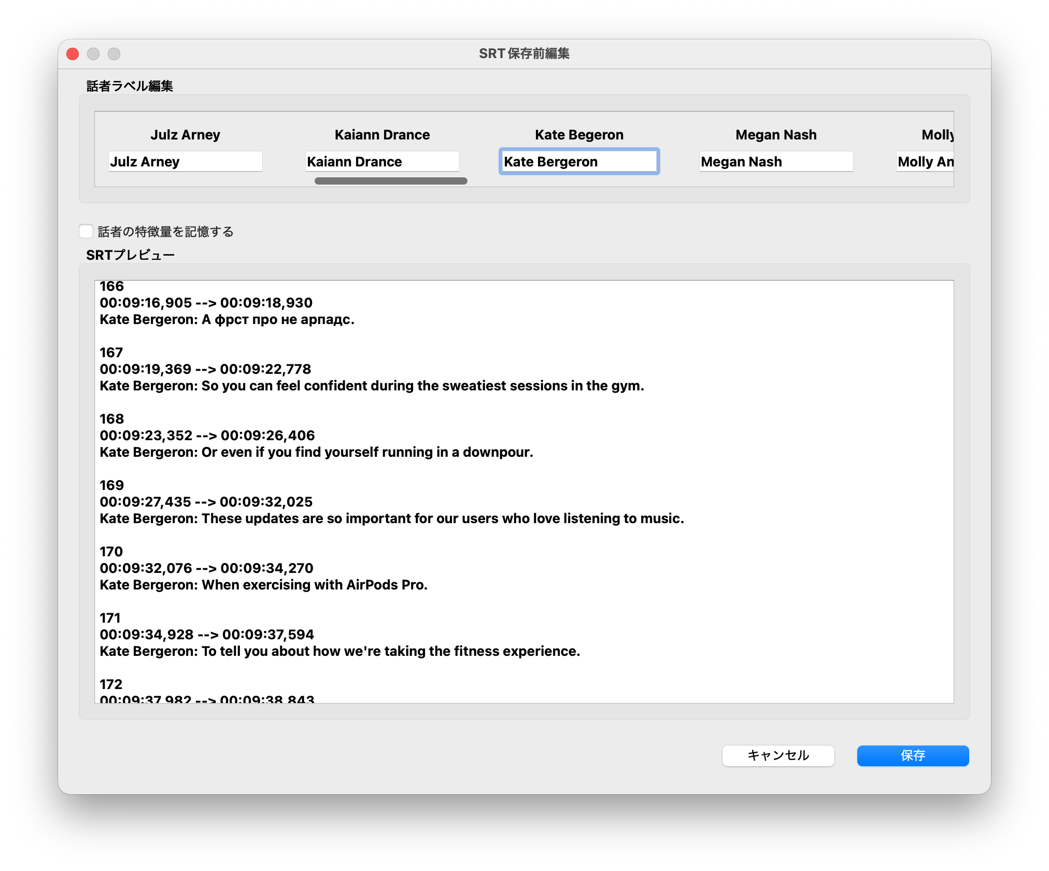Click the Megan Nash name input field
The width and height of the screenshot is (1049, 871).
[x=775, y=162]
